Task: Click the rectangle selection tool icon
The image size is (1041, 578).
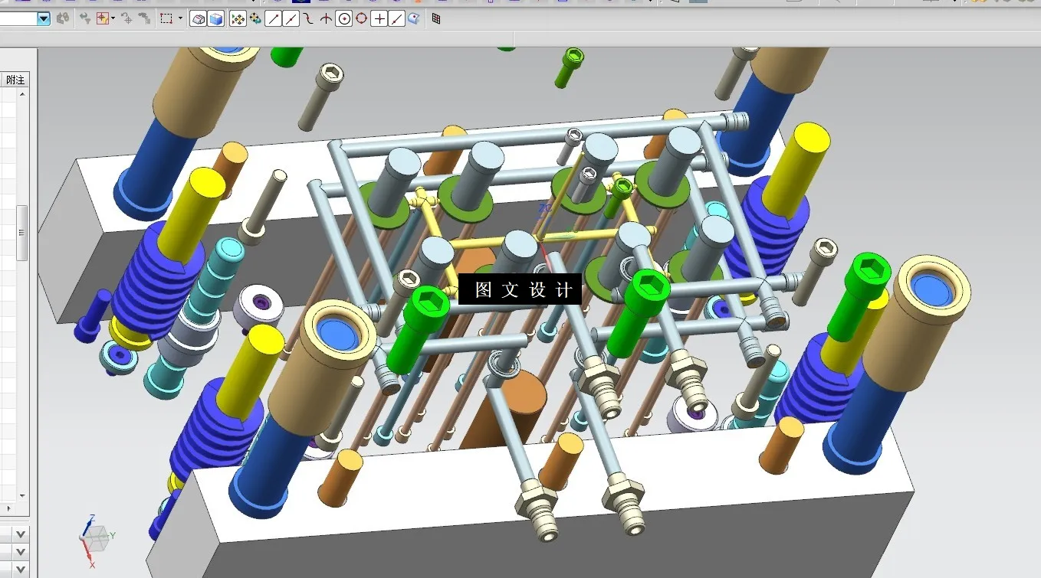Action: 166,19
